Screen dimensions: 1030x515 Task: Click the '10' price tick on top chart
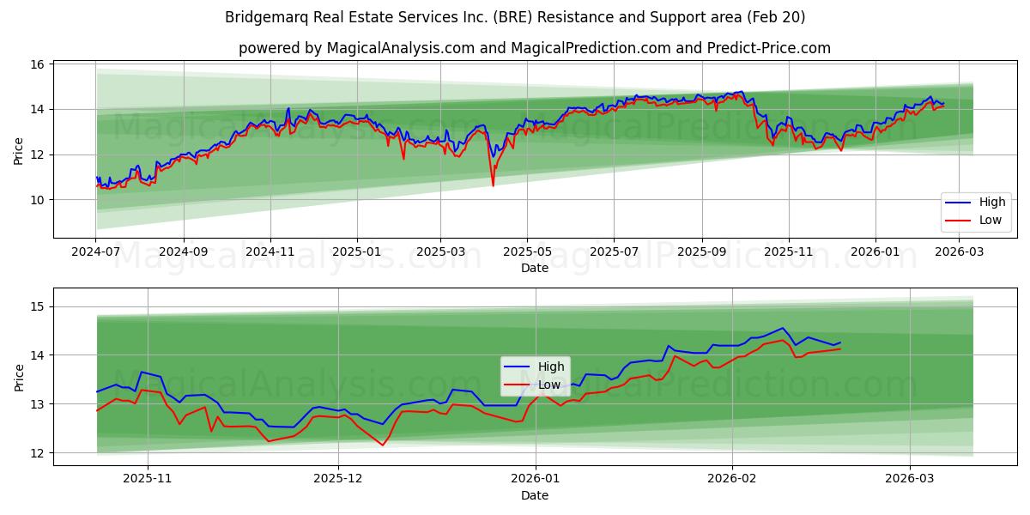point(39,200)
